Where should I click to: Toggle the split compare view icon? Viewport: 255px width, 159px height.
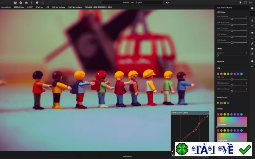pyautogui.click(x=240, y=3)
